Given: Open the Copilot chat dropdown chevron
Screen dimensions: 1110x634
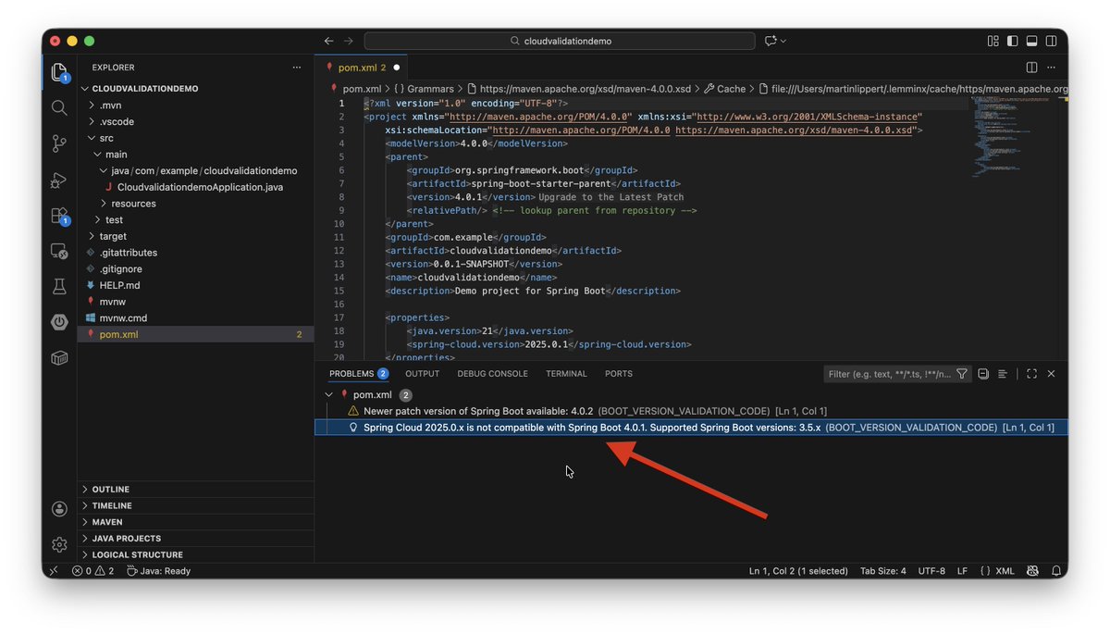Looking at the screenshot, I should tap(783, 41).
